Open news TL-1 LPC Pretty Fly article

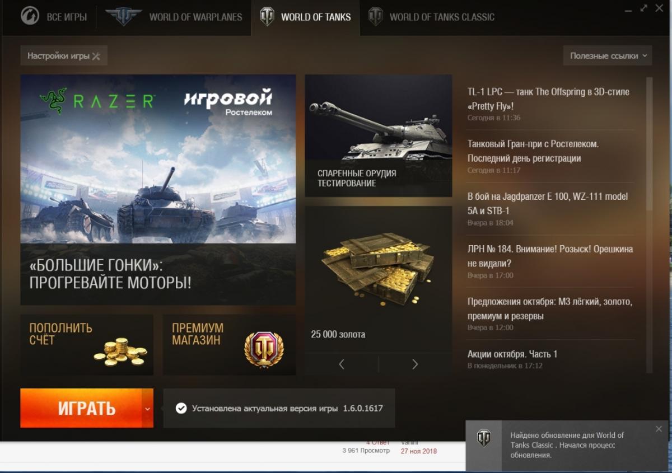[x=548, y=99]
